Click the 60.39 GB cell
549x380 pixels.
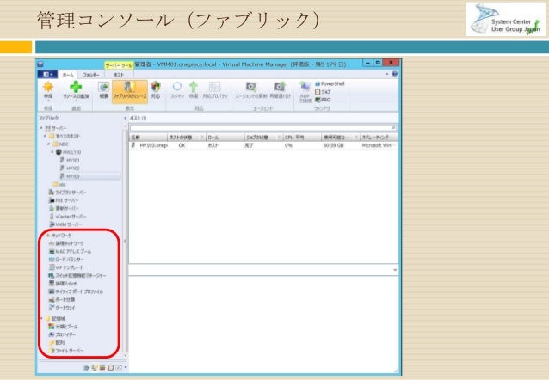(333, 145)
